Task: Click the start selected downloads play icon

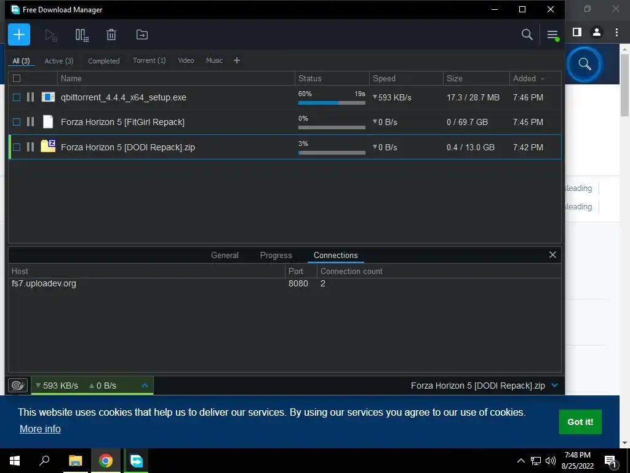Action: [x=50, y=35]
